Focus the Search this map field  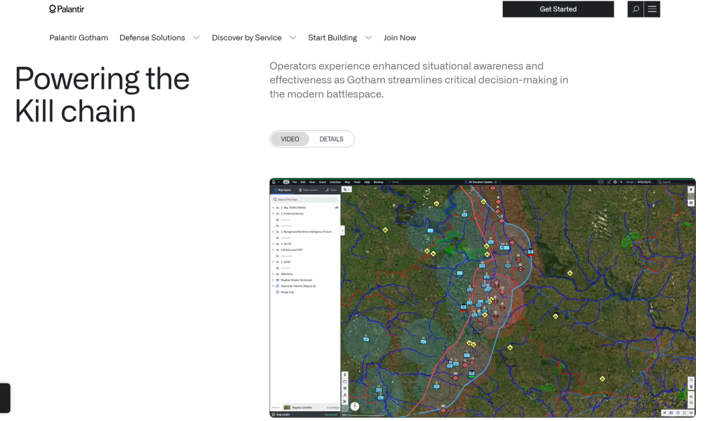[x=305, y=199]
